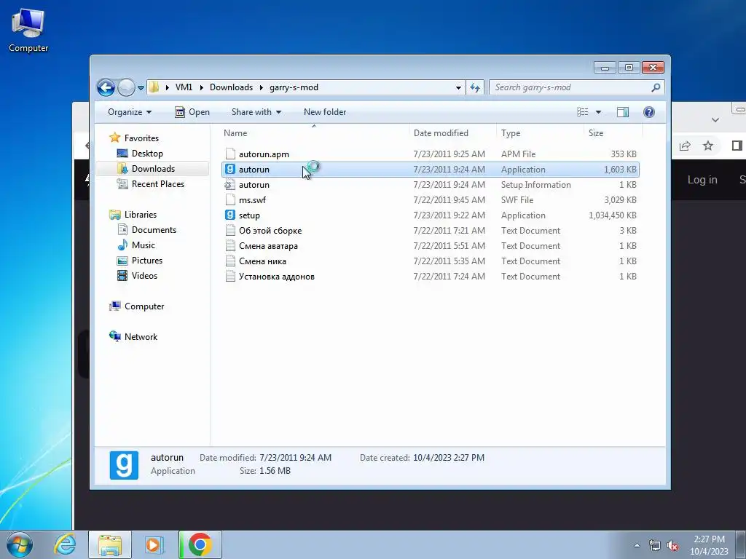Sort by Date modified column header
This screenshot has width=746, height=559.
point(452,133)
